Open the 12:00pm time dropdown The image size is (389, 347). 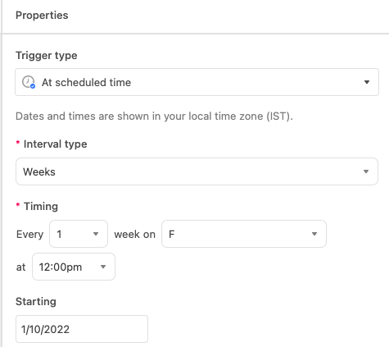point(74,267)
